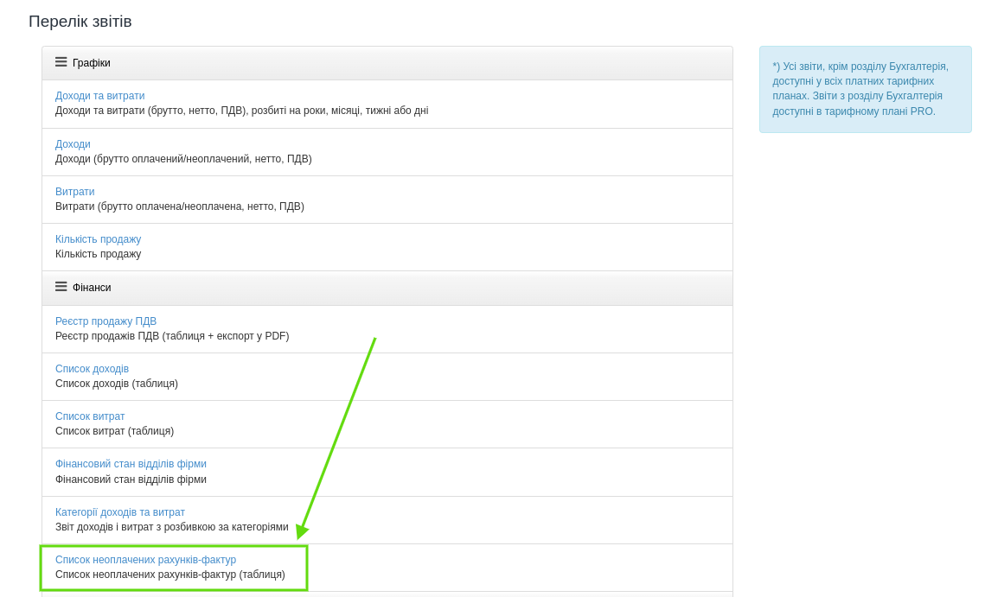Click the blue info note about PRO plan
This screenshot has height=597, width=985.
point(865,89)
